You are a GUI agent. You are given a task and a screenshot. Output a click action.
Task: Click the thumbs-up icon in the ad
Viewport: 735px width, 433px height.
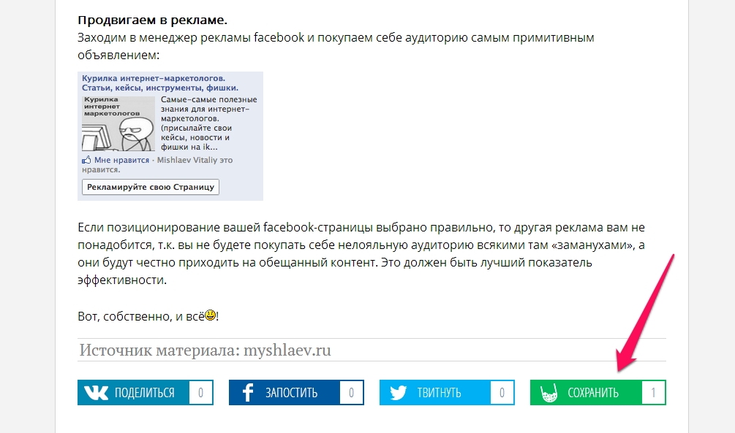click(86, 160)
